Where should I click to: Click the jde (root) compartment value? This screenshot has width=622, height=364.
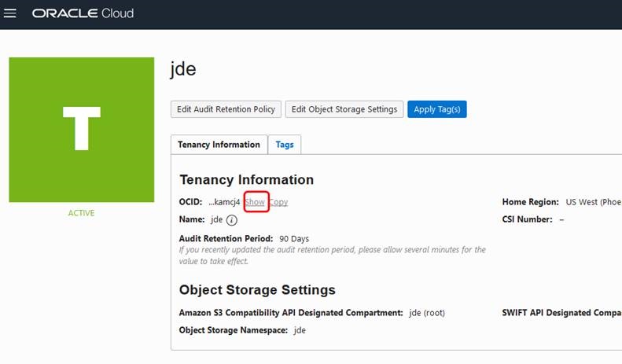(427, 313)
